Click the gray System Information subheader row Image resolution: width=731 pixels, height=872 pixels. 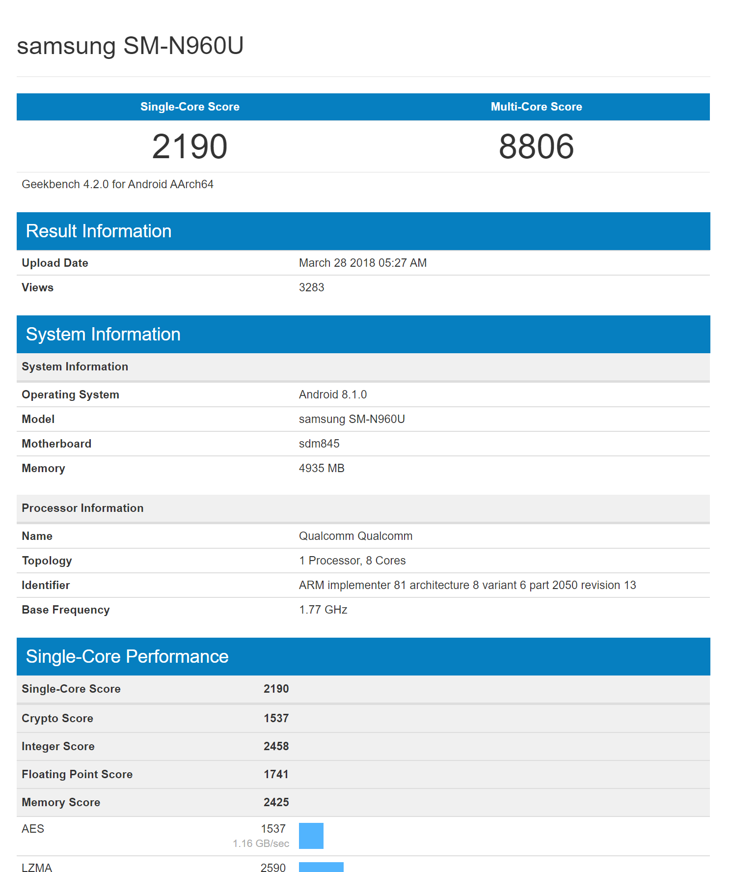363,366
